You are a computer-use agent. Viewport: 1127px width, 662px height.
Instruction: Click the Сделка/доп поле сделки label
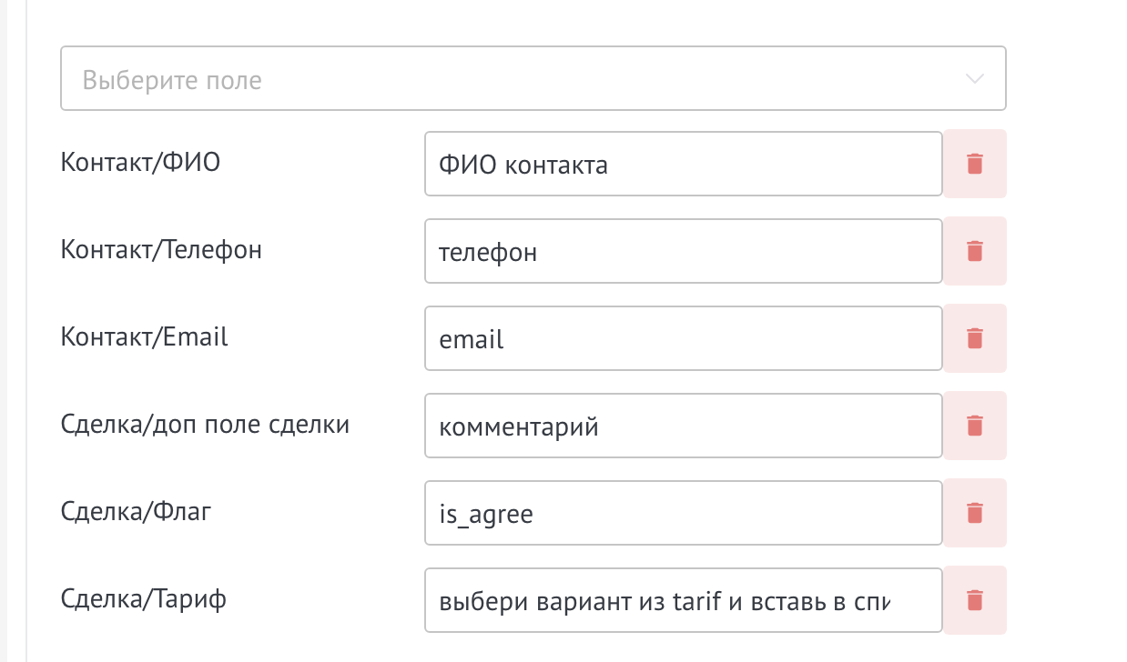pos(205,425)
